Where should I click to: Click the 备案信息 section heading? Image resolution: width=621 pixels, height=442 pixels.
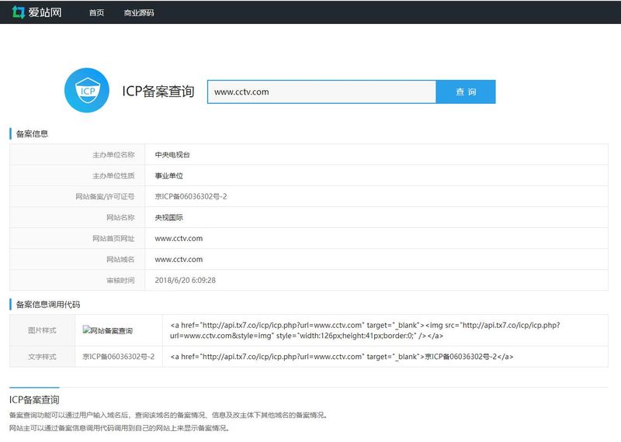32,133
